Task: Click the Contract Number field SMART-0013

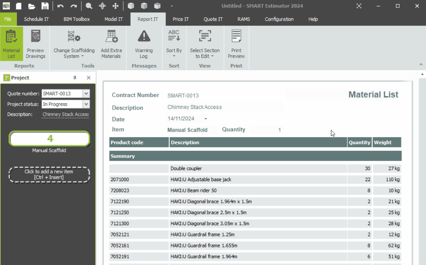Action: click(183, 95)
